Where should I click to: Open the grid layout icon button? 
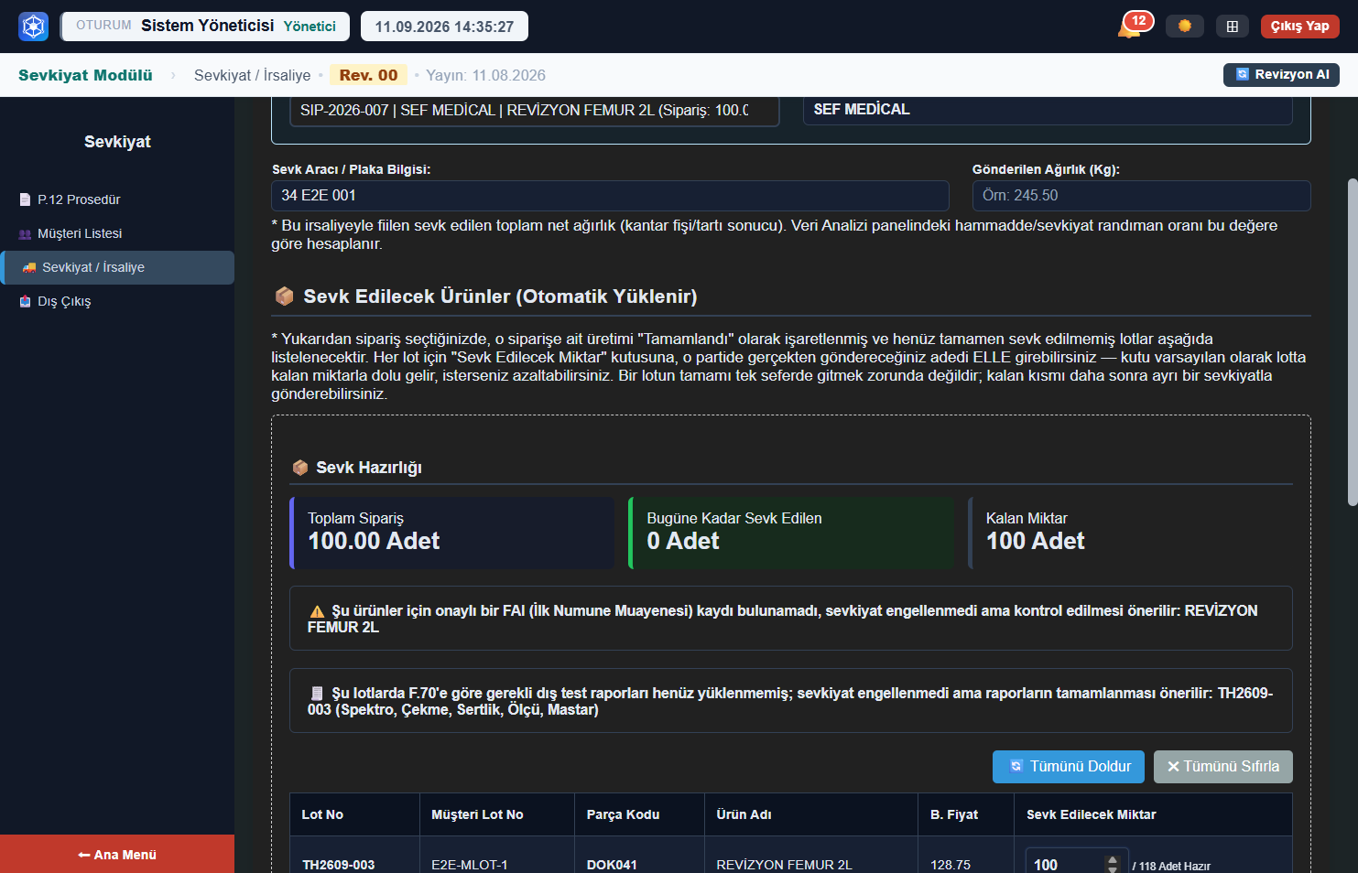[1233, 27]
